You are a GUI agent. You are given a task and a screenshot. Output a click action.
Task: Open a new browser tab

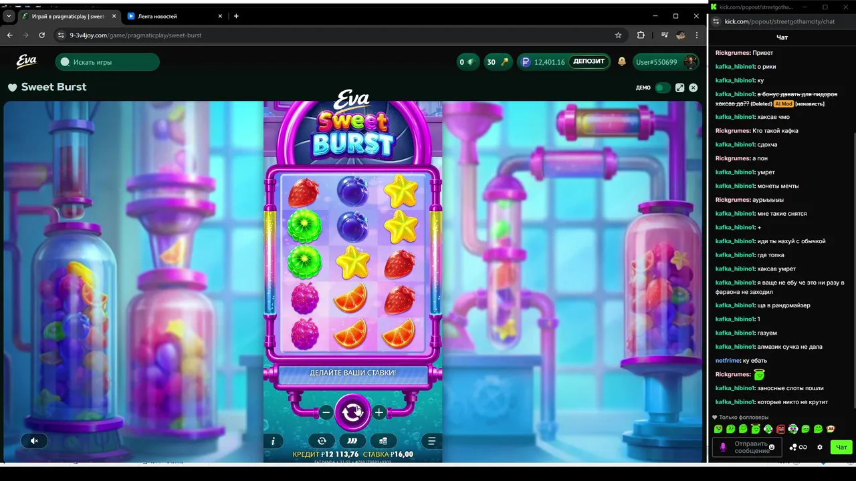tap(236, 16)
